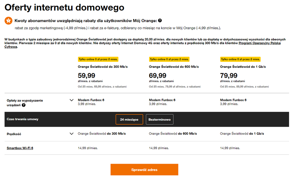Click yellow online promo badge above 600 Mb/s plan
This screenshot has width=298, height=179.
pyautogui.click(x=169, y=59)
